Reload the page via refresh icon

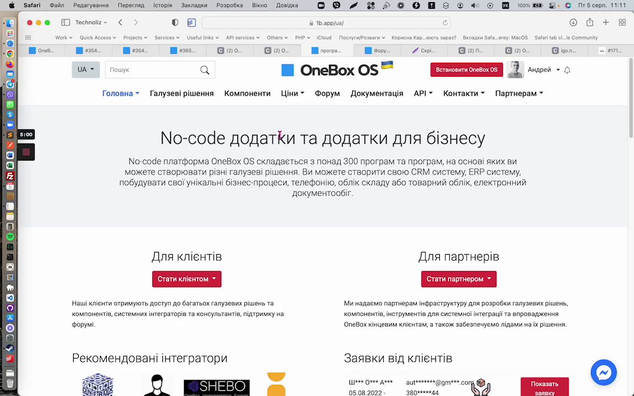coord(445,23)
